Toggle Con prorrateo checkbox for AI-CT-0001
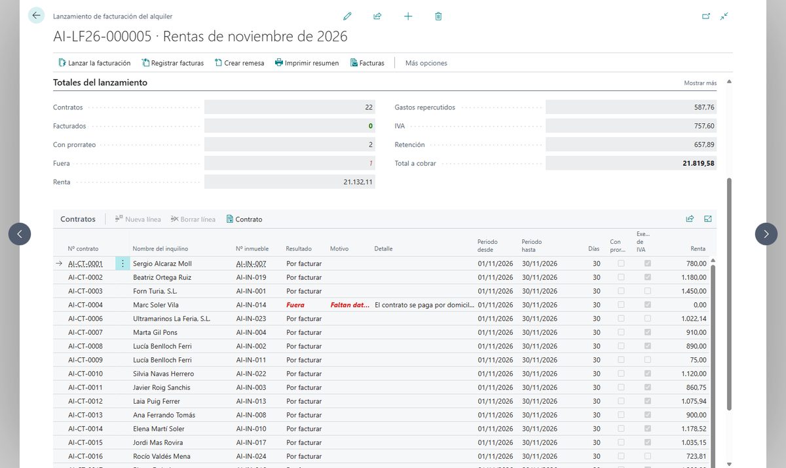The height and width of the screenshot is (468, 786). [x=621, y=263]
